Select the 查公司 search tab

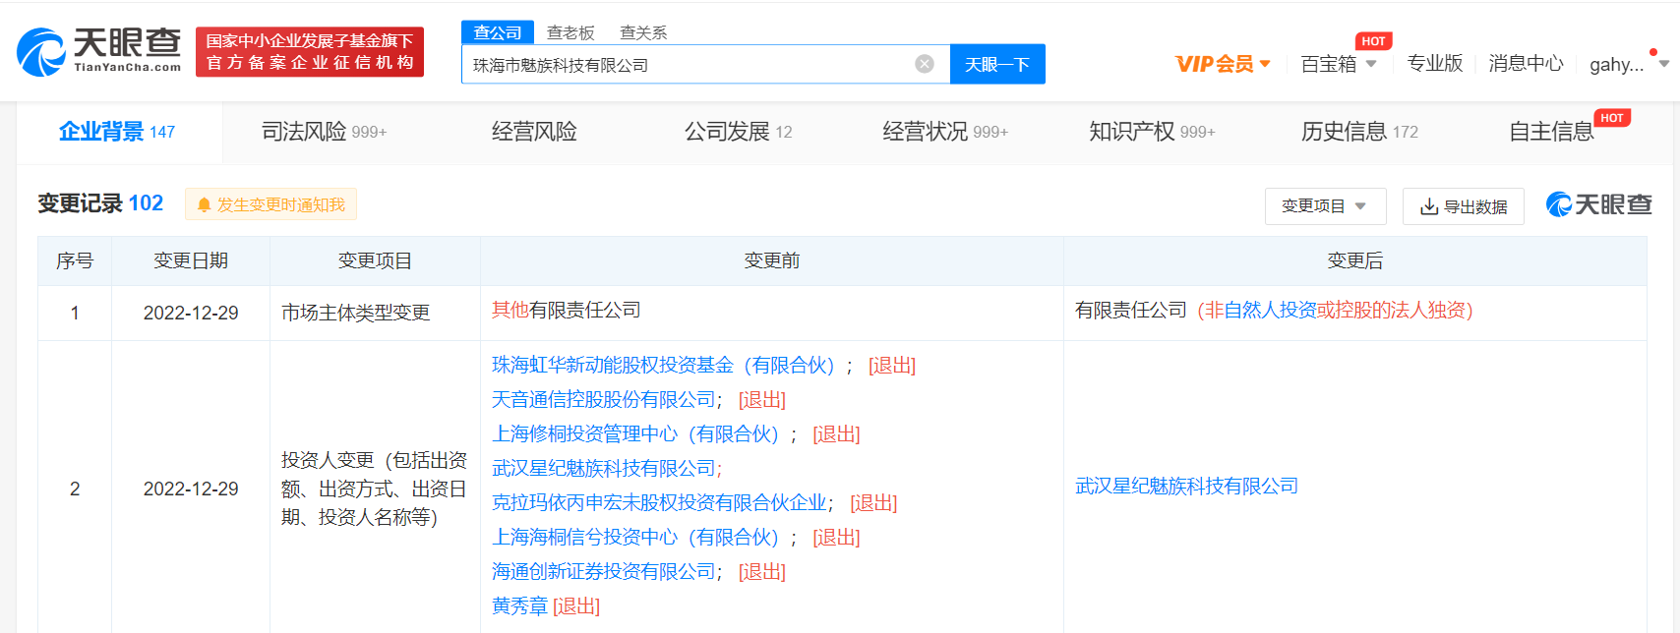tap(498, 32)
